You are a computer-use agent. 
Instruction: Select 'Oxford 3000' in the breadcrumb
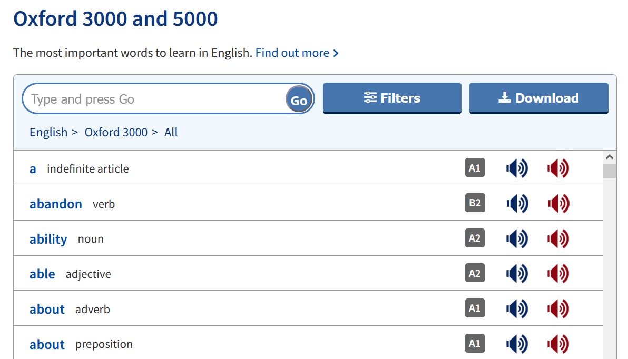[116, 132]
